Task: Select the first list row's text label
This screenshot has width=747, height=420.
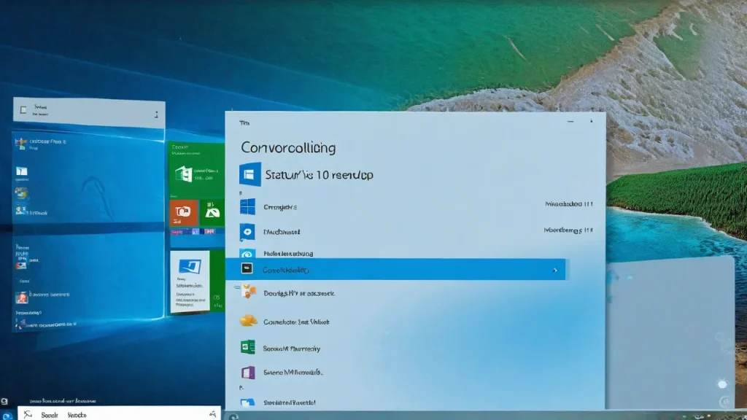Action: click(x=280, y=207)
